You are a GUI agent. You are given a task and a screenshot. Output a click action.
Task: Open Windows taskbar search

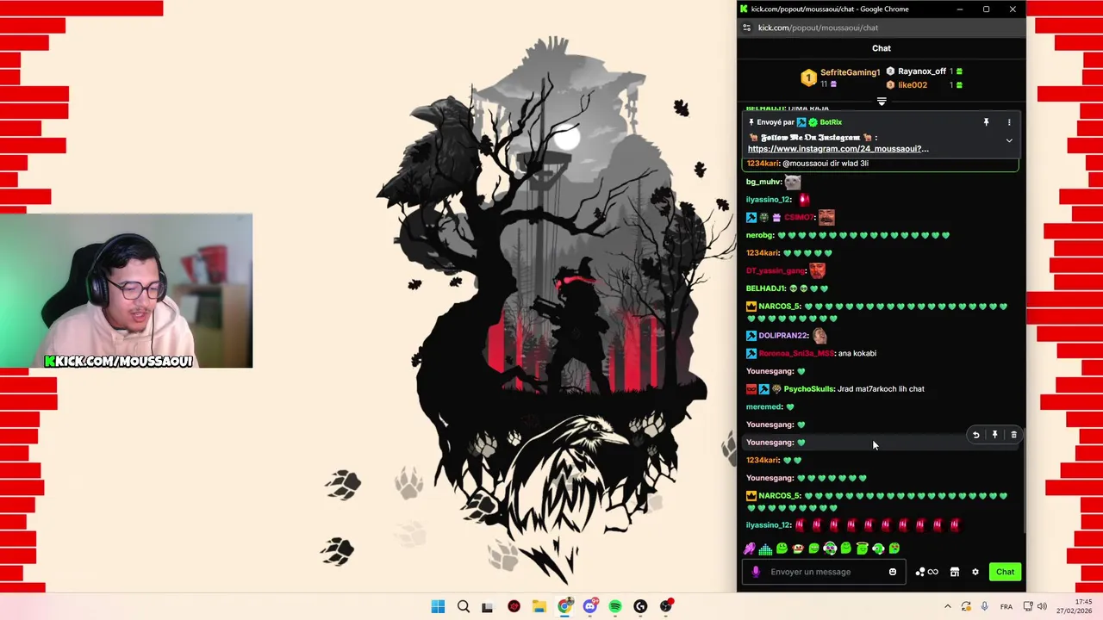463,607
